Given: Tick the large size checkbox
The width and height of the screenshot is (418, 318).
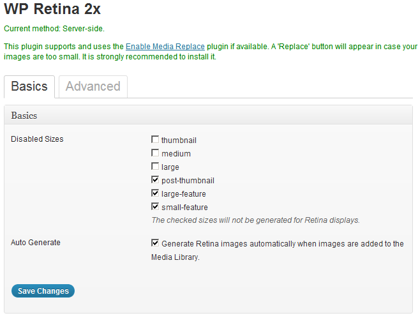Looking at the screenshot, I should point(155,167).
